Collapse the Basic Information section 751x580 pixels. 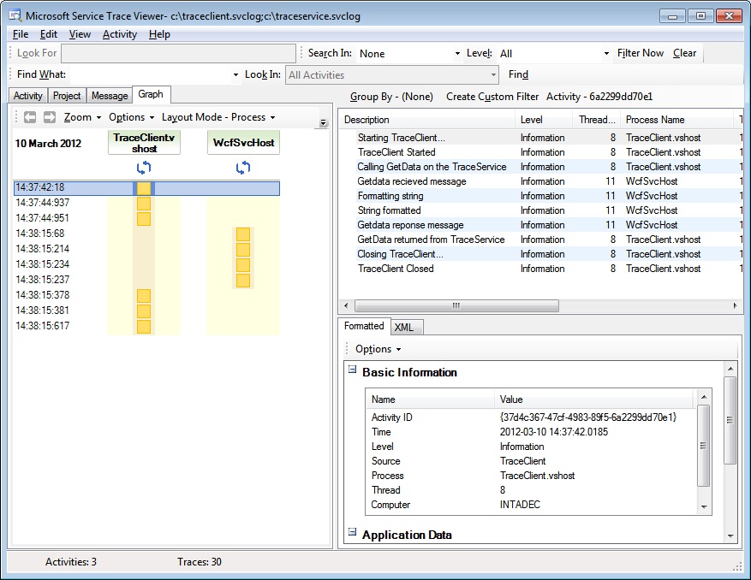pyautogui.click(x=352, y=370)
